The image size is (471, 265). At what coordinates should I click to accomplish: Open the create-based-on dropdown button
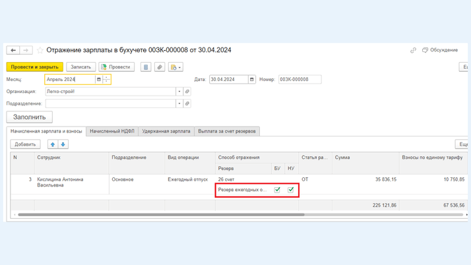coord(175,67)
